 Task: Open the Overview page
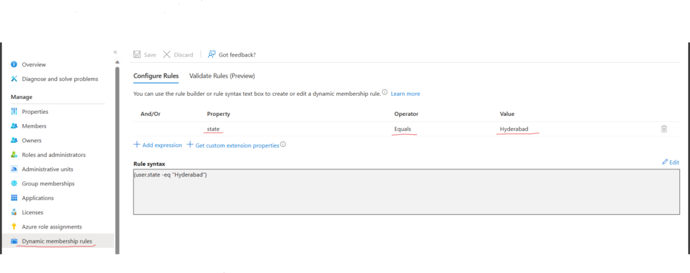[x=34, y=65]
